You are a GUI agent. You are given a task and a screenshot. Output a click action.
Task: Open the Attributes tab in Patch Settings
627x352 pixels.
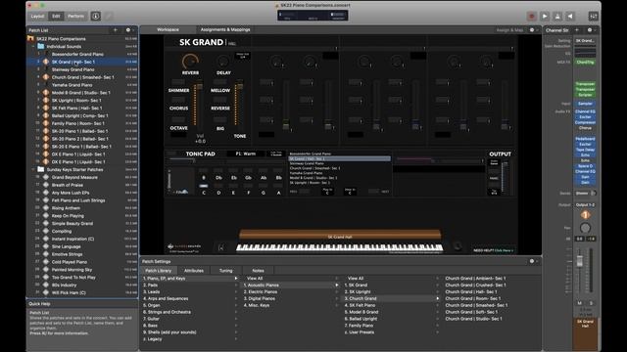(x=194, y=271)
